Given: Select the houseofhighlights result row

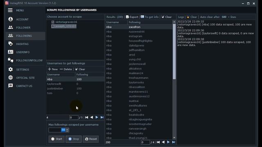Looking at the screenshot, I should 139,41.
